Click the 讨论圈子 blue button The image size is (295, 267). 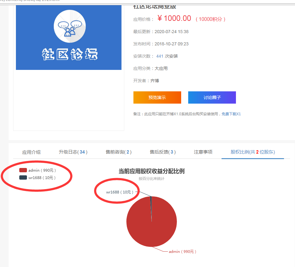click(212, 97)
